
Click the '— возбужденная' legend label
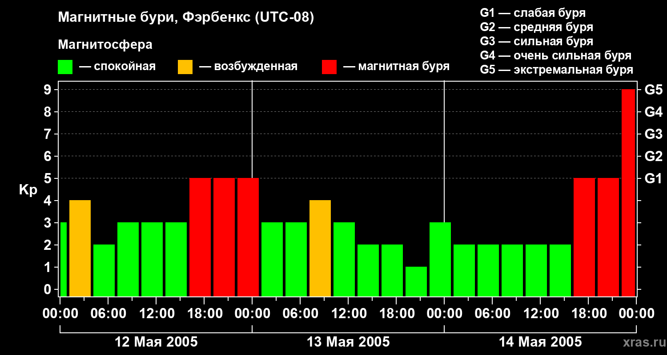pos(249,67)
